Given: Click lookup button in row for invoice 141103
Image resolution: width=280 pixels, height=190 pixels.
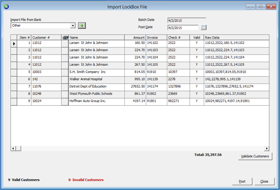Looking at the screenshot, I should coord(65,51).
